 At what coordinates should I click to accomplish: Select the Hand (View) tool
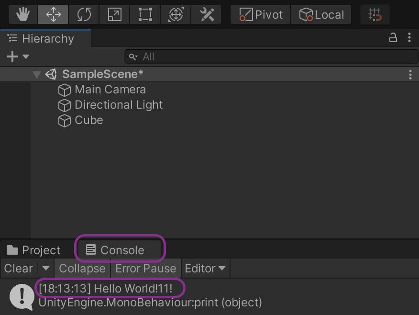click(x=22, y=14)
